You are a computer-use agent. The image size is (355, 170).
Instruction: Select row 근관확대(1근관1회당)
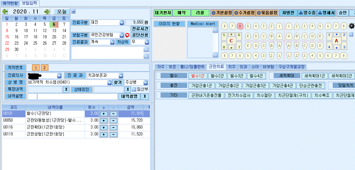(76, 128)
